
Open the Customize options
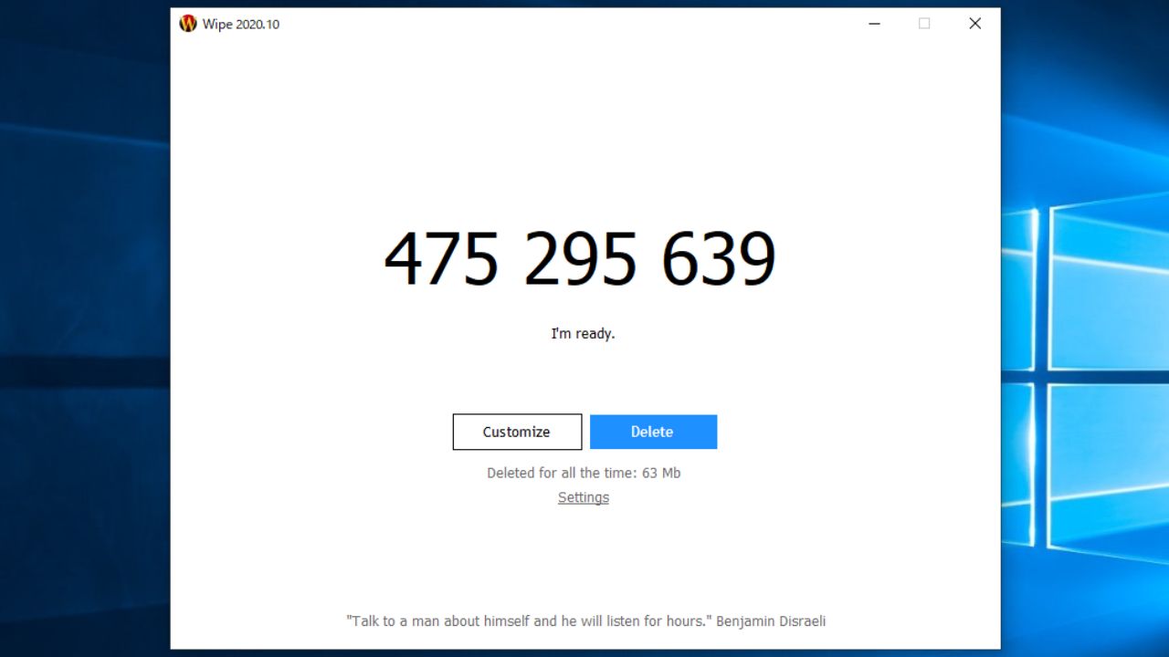coord(517,432)
